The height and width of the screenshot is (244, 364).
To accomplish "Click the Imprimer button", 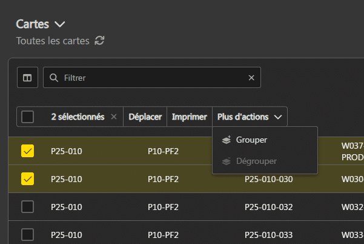I will 189,117.
